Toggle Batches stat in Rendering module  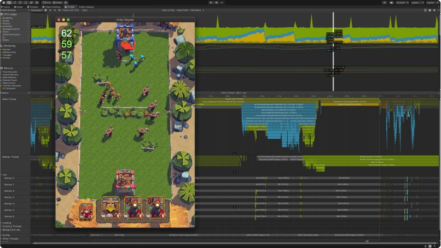pos(2,49)
